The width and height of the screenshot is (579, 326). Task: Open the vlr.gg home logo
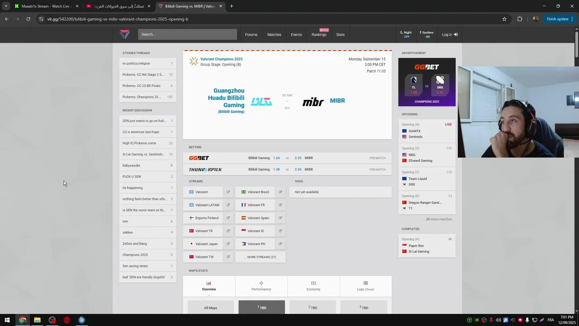point(124,34)
